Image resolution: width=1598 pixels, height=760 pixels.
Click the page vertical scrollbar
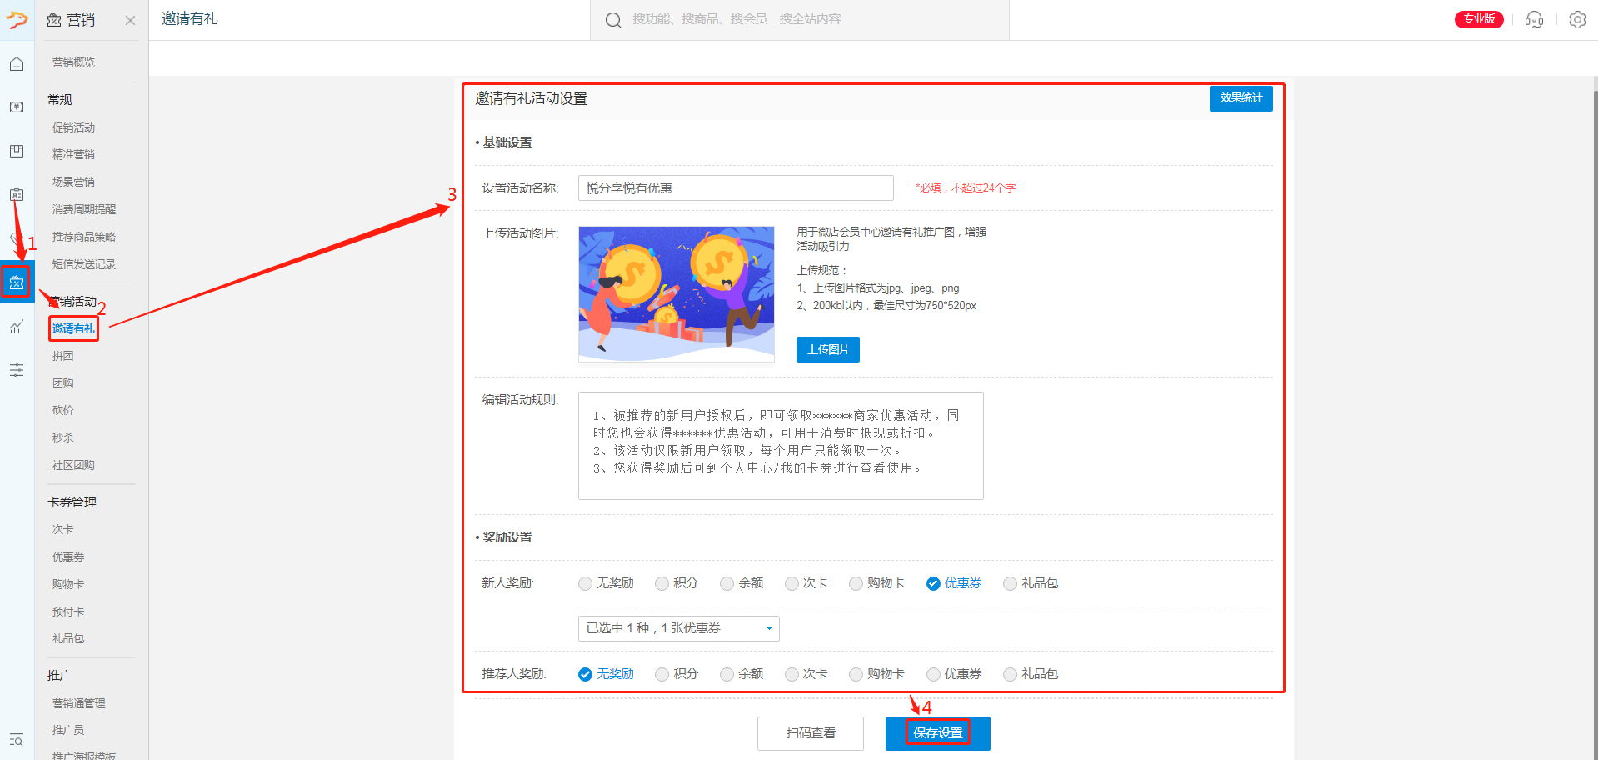(1595, 417)
